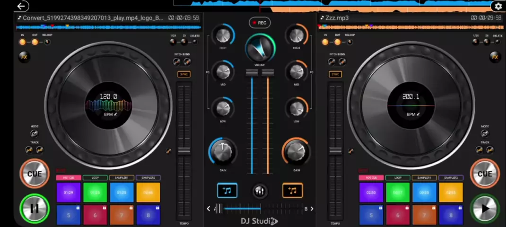This screenshot has height=227, width=506.
Task: Click the left deck tempo slider
Action: (184, 151)
